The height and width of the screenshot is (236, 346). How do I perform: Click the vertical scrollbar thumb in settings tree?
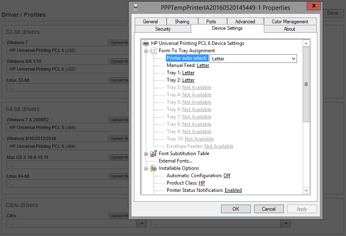pyautogui.click(x=306, y=84)
